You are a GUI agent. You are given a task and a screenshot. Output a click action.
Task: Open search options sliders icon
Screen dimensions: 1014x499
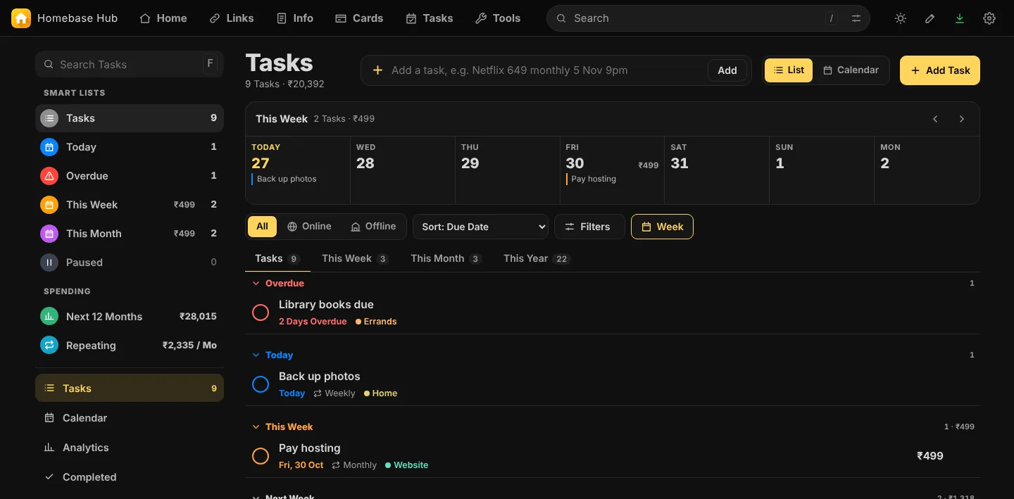pos(856,18)
